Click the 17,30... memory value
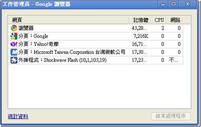Image resolution: width=201 pixels, height=127 pixels. (140, 52)
